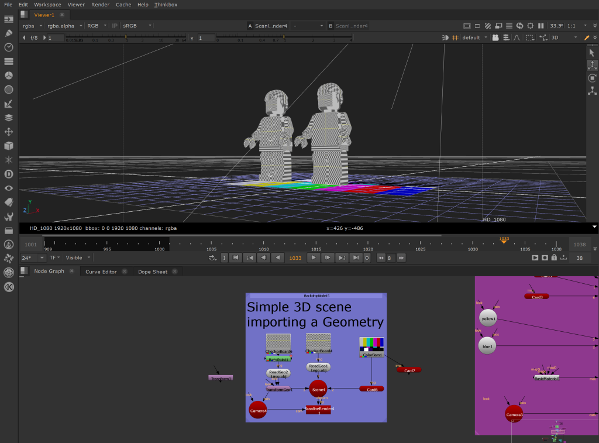Open the Deep nodes D icon
The image size is (599, 443).
coord(8,174)
